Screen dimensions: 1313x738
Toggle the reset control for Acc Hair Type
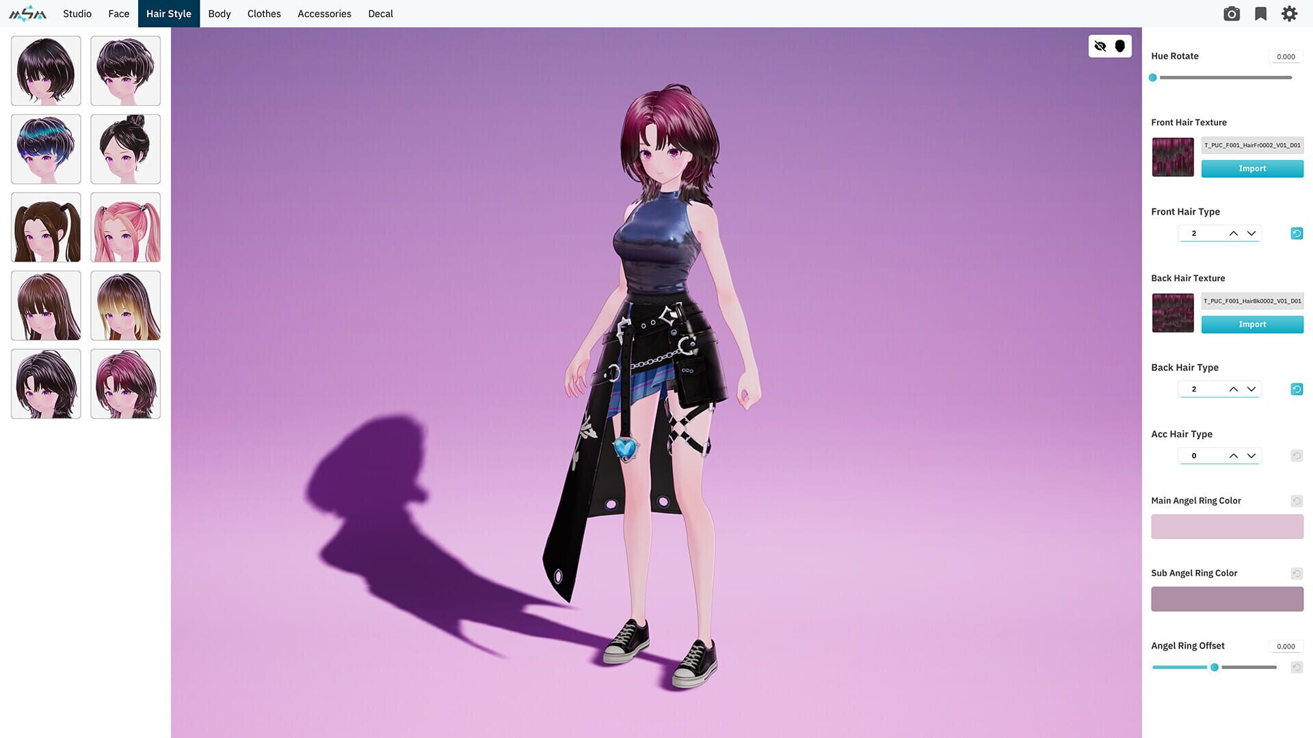tap(1297, 456)
